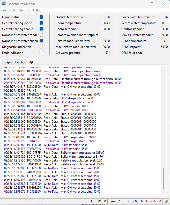Click the DHW setpoint value 55.00 in header

[x=164, y=47]
